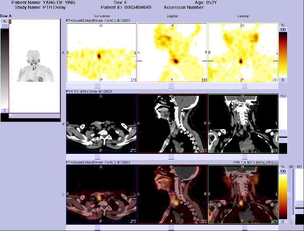Screen dimensions: 304x231
Task: Select the transverse PET viewport in row A
Action: click(101, 53)
